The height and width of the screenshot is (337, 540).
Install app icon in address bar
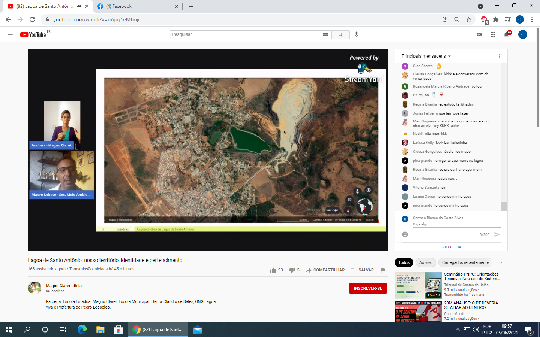coord(445,19)
